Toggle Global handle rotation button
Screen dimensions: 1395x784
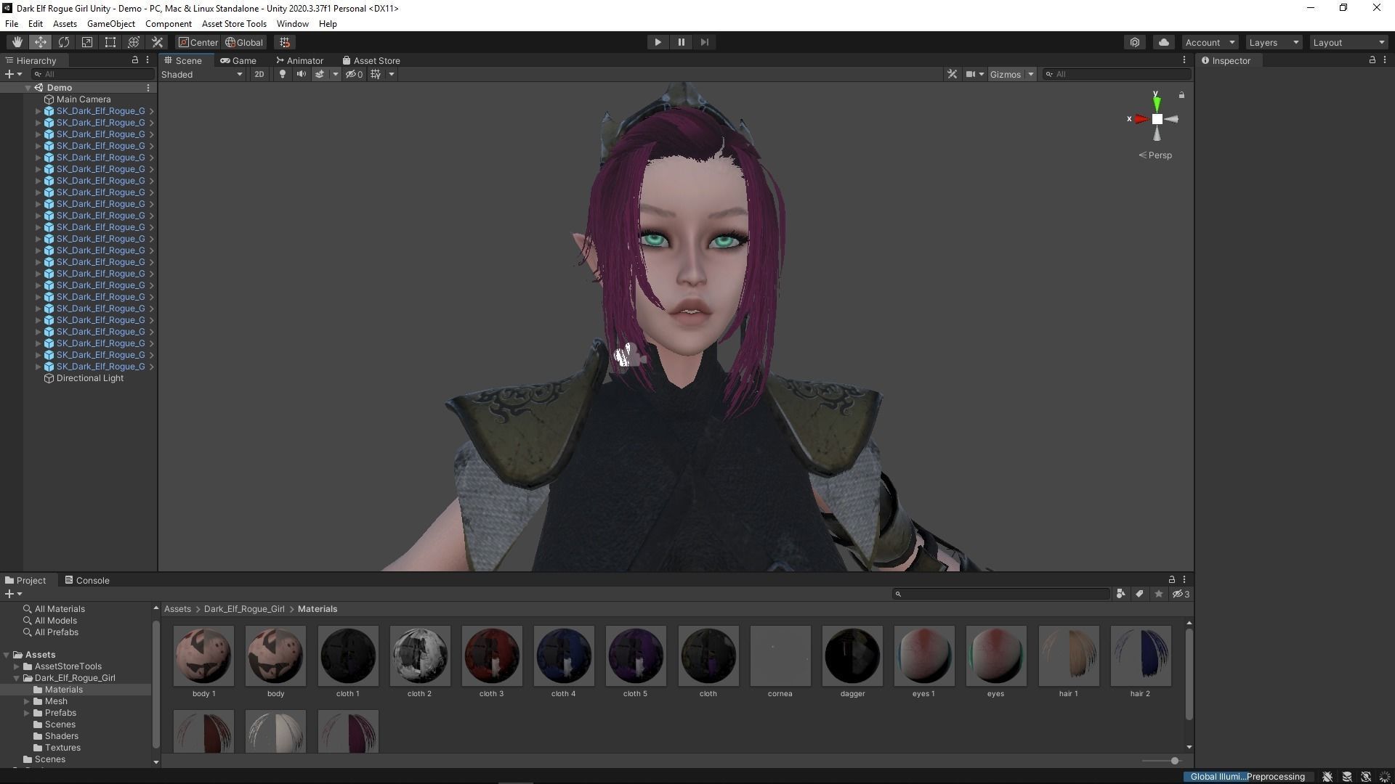pyautogui.click(x=244, y=42)
